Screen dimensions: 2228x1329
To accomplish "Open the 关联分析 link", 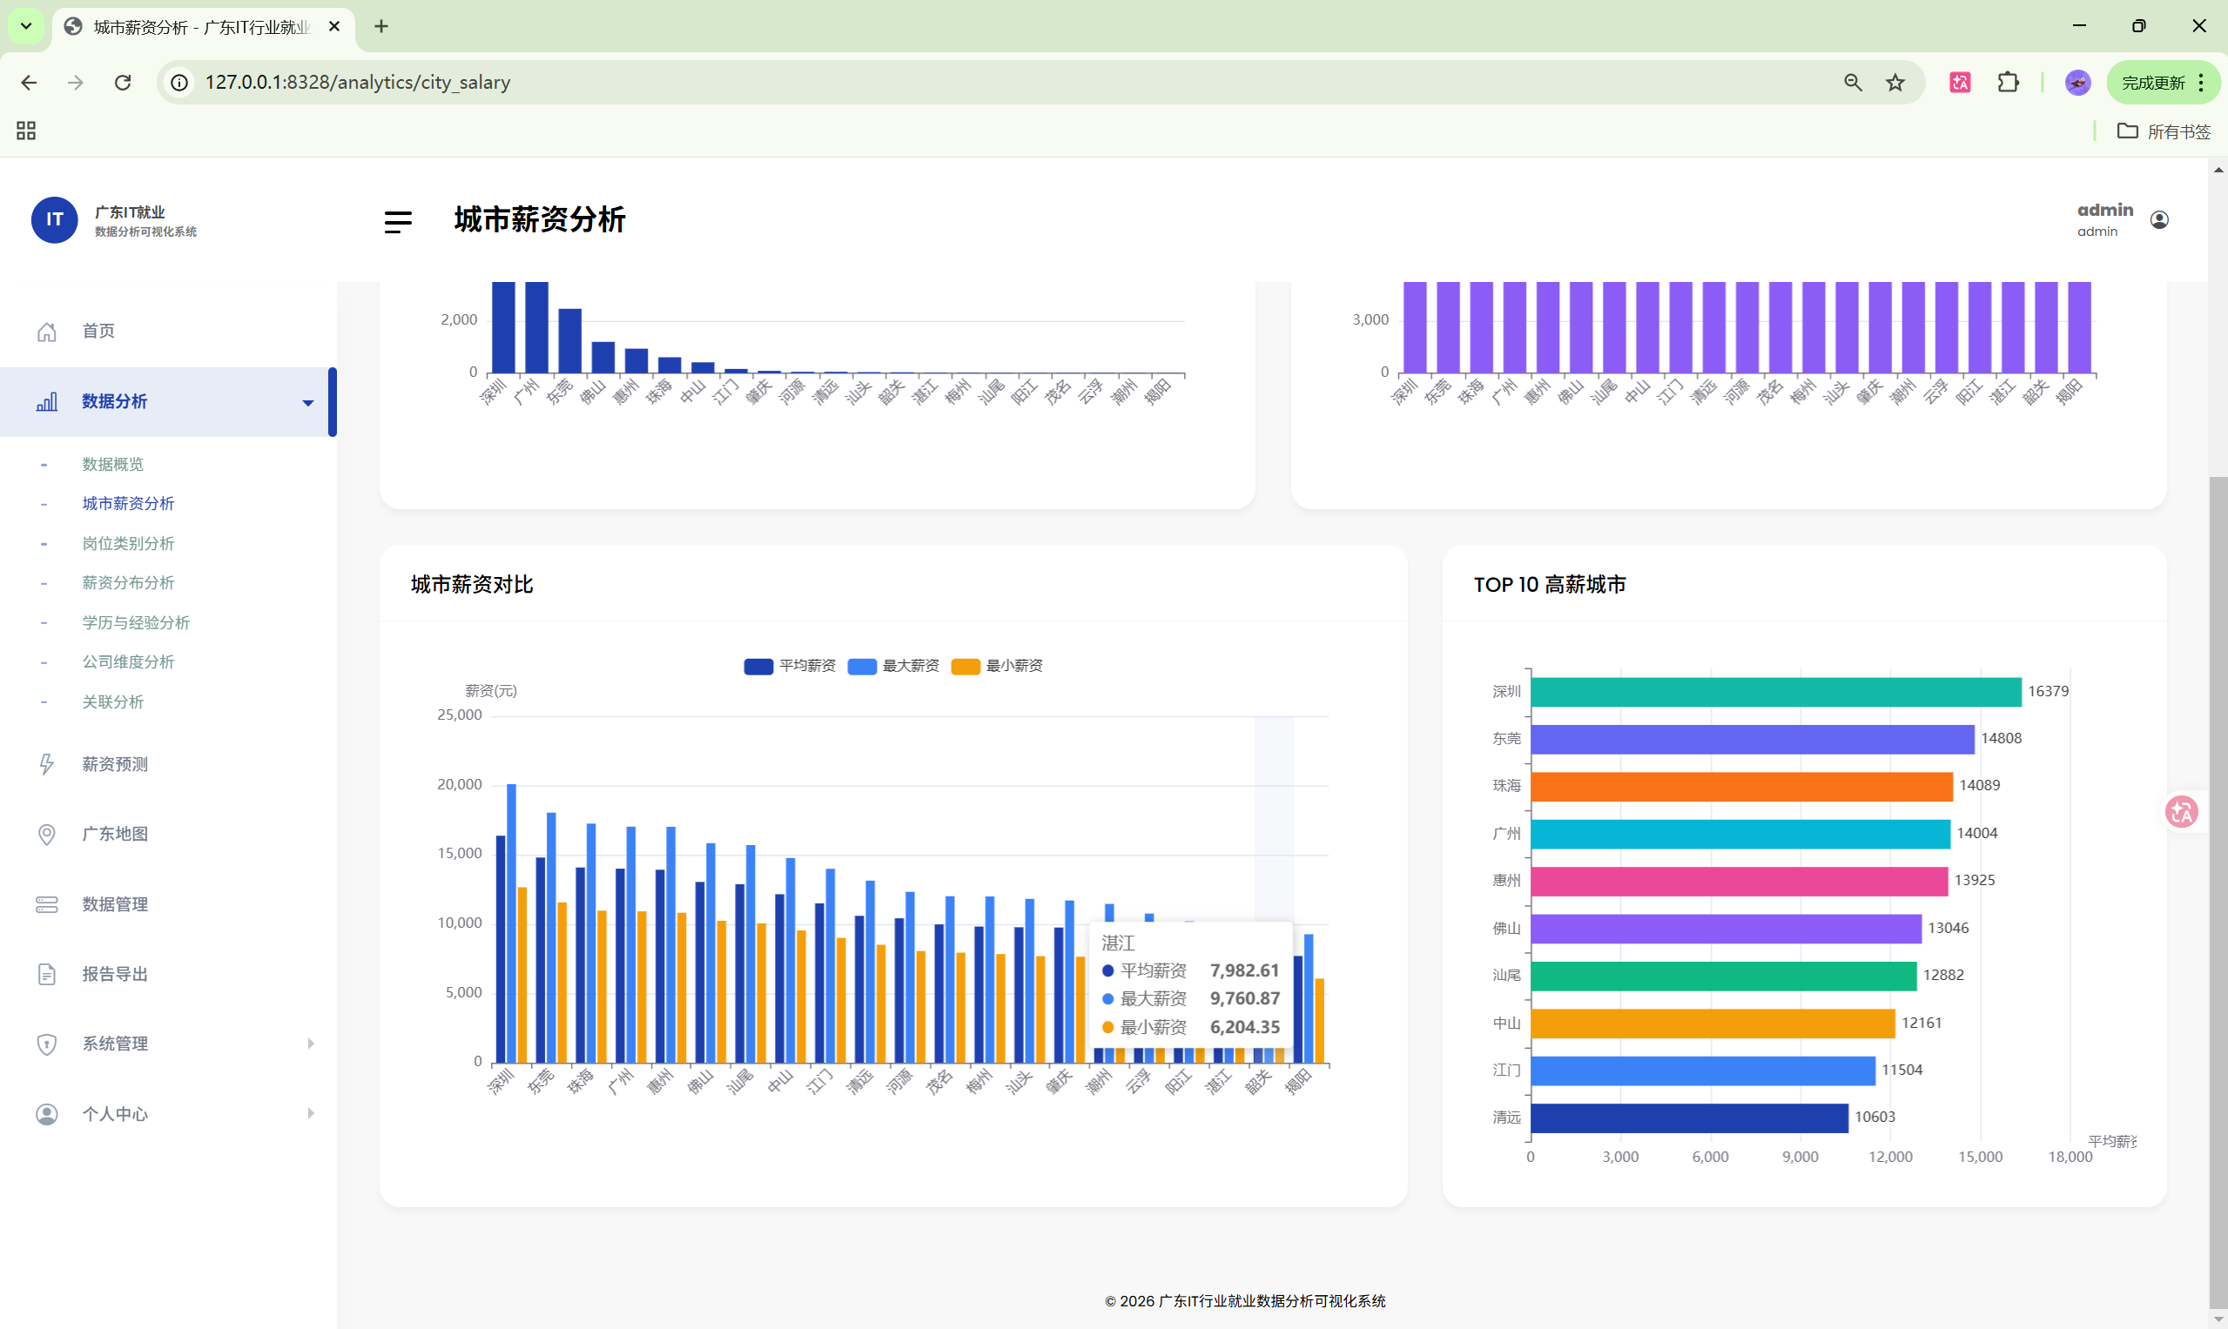I will (113, 702).
